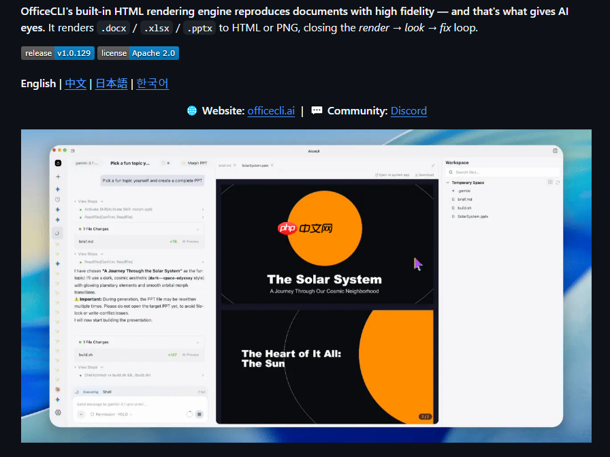The height and width of the screenshot is (457, 610).
Task: Click the speech bubble icon beside Community
Action: tap(317, 111)
